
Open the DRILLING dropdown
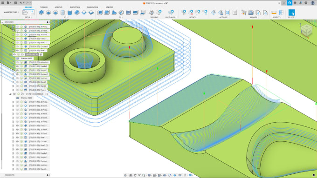155,17
